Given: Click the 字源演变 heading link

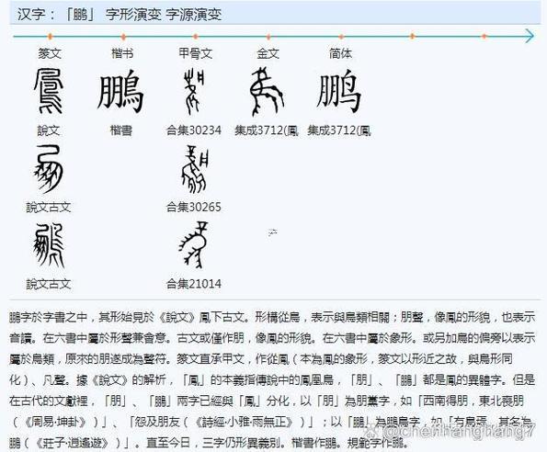Looking at the screenshot, I should (x=194, y=15).
